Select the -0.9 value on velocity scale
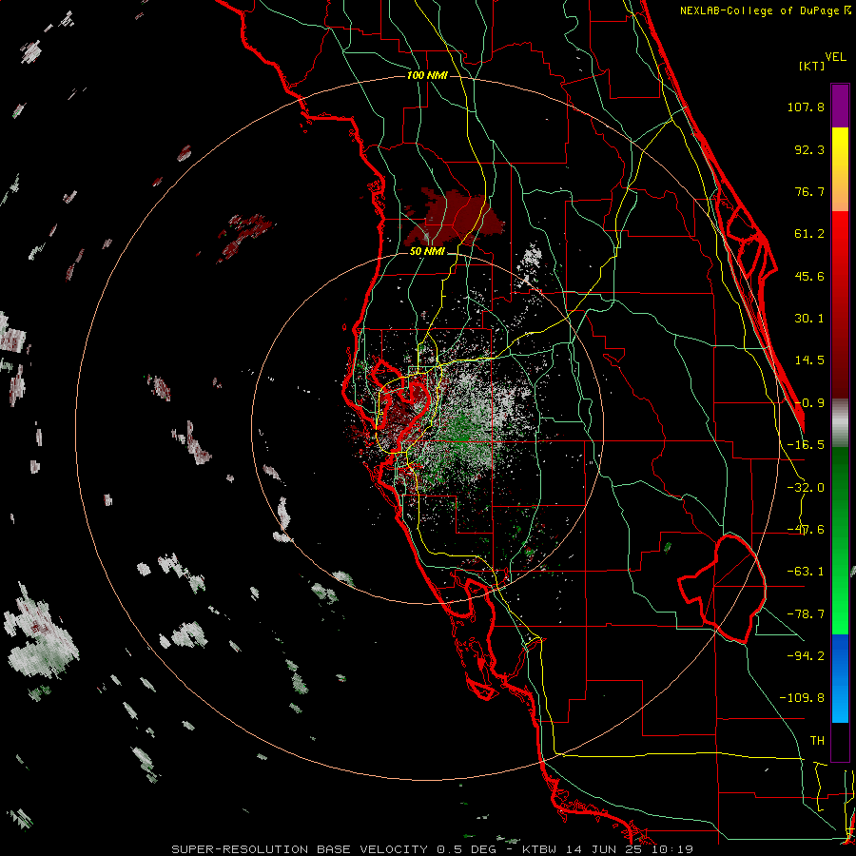Viewport: 856px width, 856px height. [809, 403]
